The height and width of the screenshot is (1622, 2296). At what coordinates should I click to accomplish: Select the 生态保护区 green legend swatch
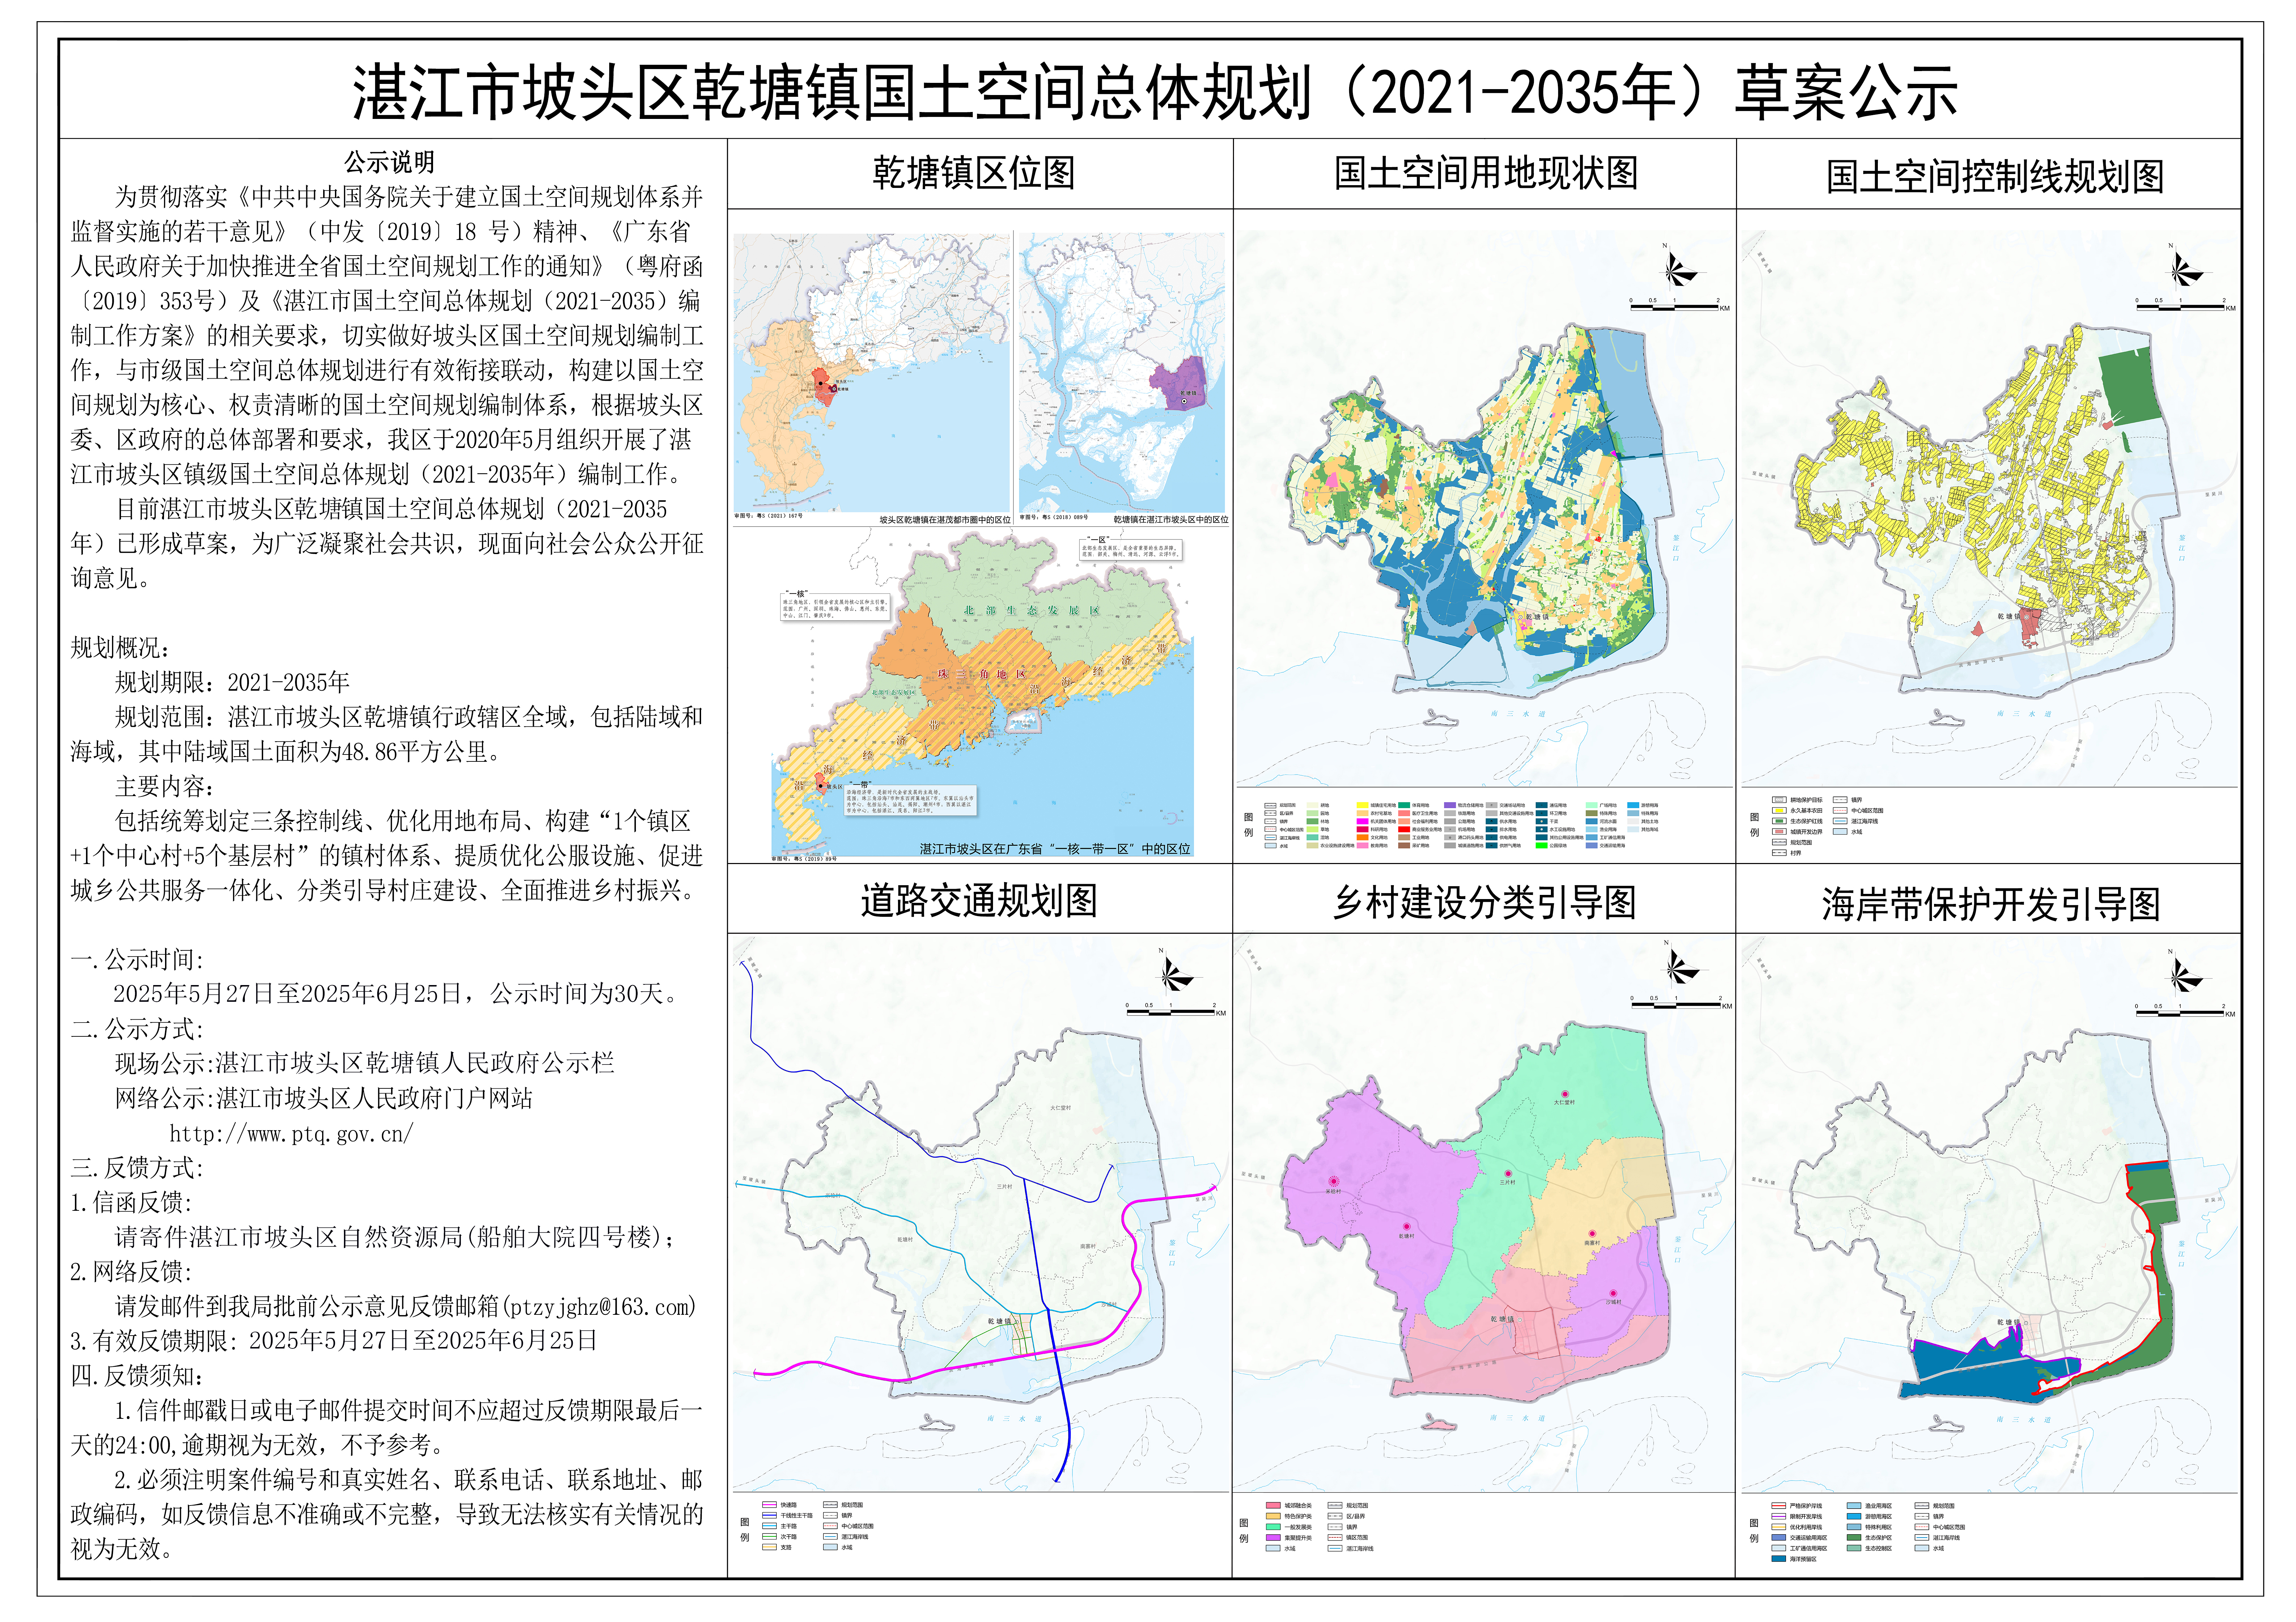click(x=1854, y=1537)
